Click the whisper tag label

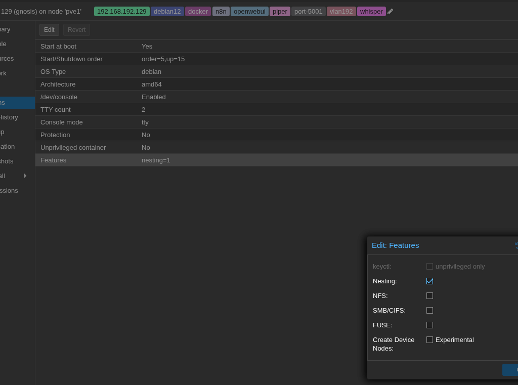pyautogui.click(x=371, y=11)
